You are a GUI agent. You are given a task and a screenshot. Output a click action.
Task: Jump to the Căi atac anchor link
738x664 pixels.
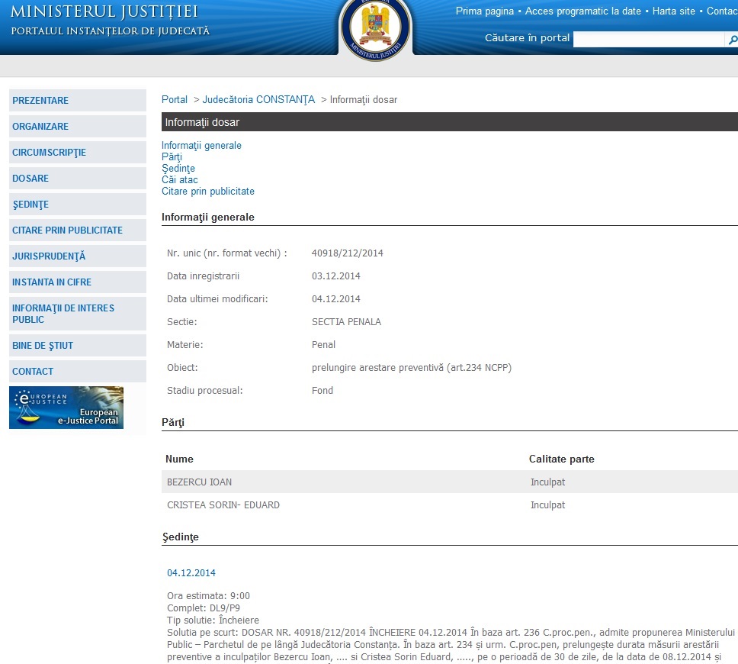pyautogui.click(x=180, y=179)
